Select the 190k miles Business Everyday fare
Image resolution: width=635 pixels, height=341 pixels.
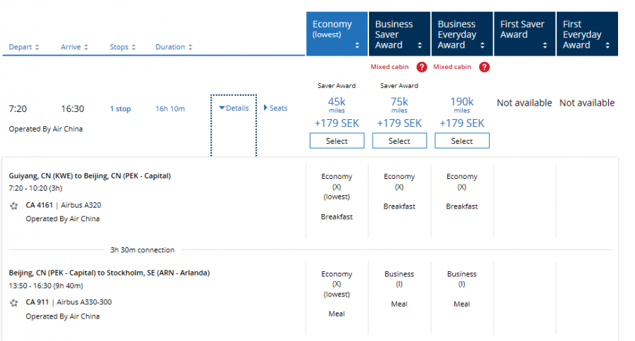coord(461,141)
